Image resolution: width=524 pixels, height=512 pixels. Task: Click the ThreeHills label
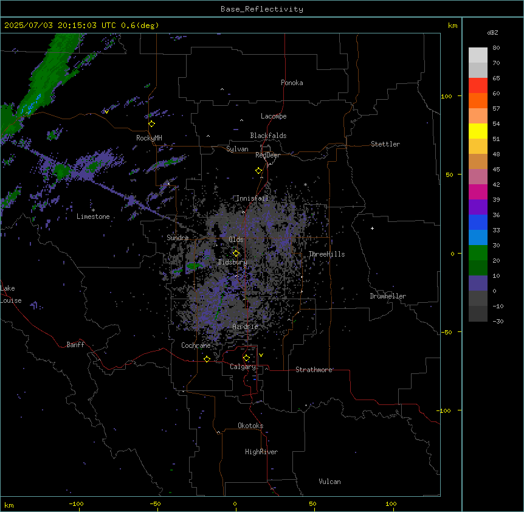tap(326, 254)
